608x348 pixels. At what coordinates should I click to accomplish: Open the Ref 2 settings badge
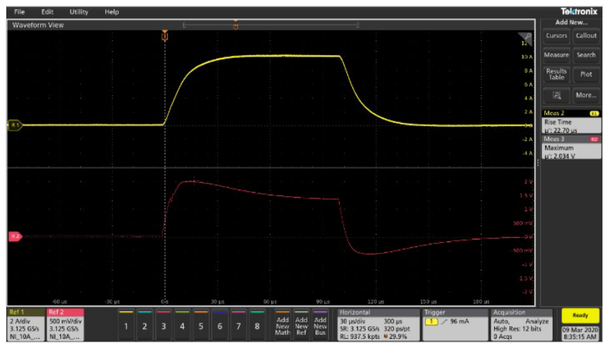click(65, 325)
